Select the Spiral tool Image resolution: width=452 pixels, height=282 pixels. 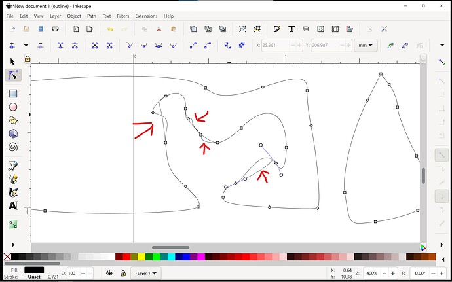13,147
